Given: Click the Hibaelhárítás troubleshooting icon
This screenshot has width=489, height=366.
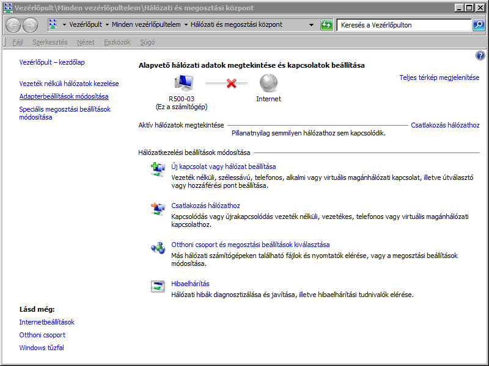Looking at the screenshot, I should (x=158, y=287).
